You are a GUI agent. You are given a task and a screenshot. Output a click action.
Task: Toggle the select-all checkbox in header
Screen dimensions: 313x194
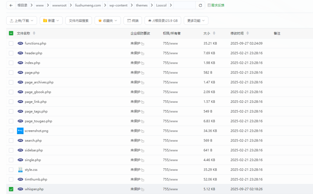coord(11,33)
